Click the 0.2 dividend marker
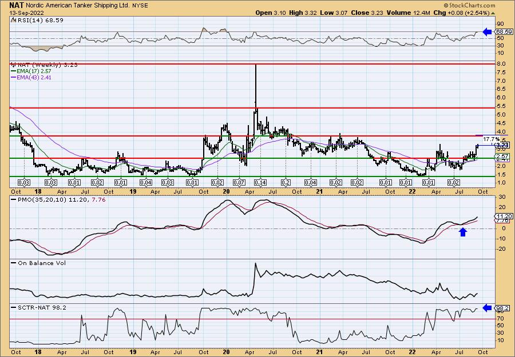Screen dimensions: 515x357 click(x=286, y=182)
